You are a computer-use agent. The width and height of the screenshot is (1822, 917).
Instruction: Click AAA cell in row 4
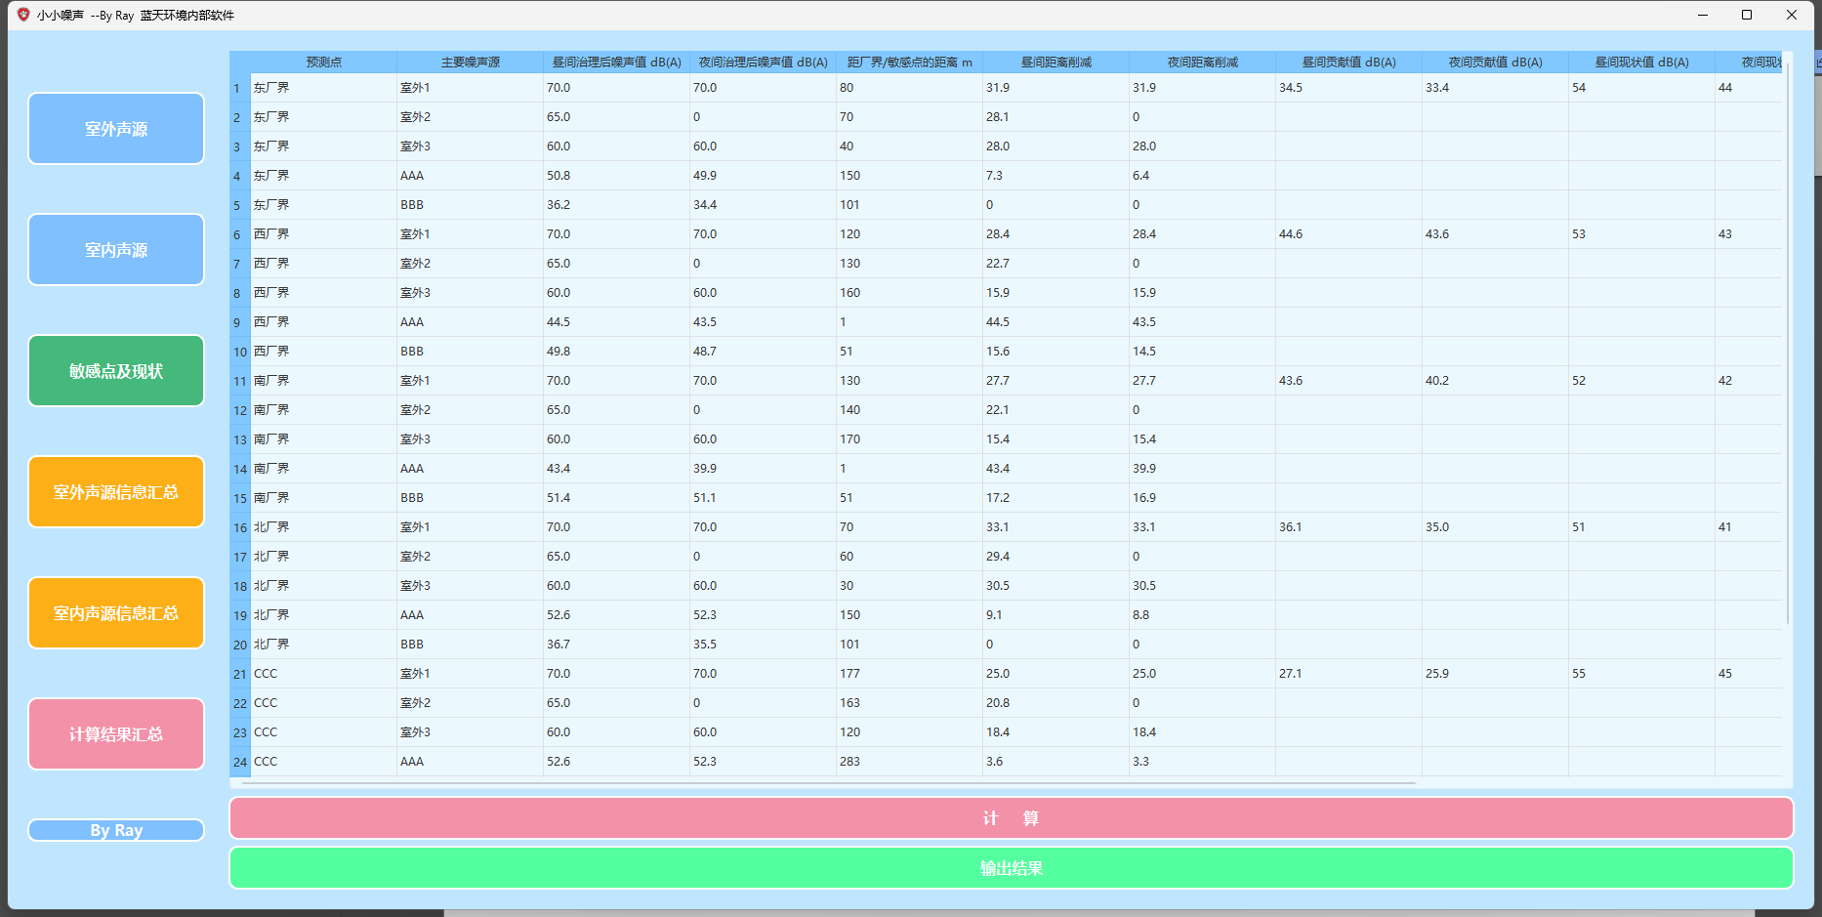click(470, 176)
